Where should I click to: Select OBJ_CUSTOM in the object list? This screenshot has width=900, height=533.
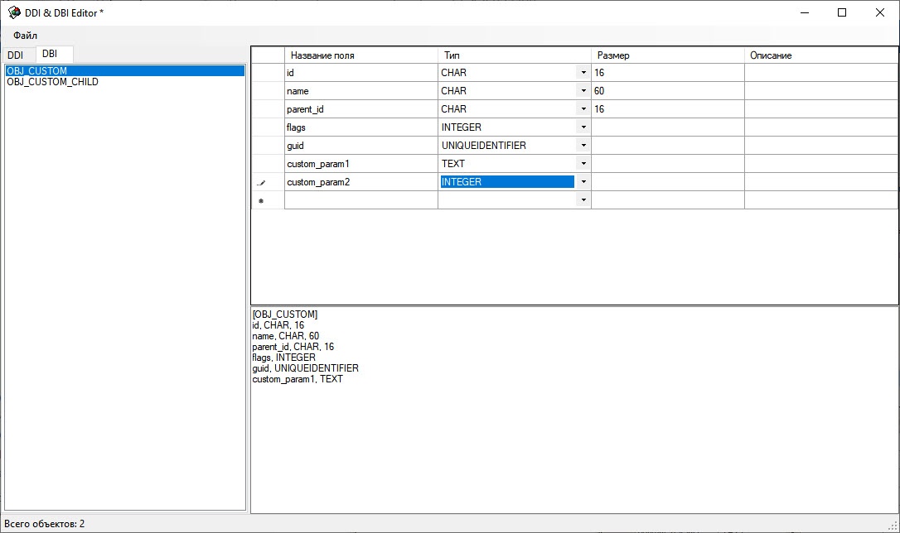(x=37, y=71)
